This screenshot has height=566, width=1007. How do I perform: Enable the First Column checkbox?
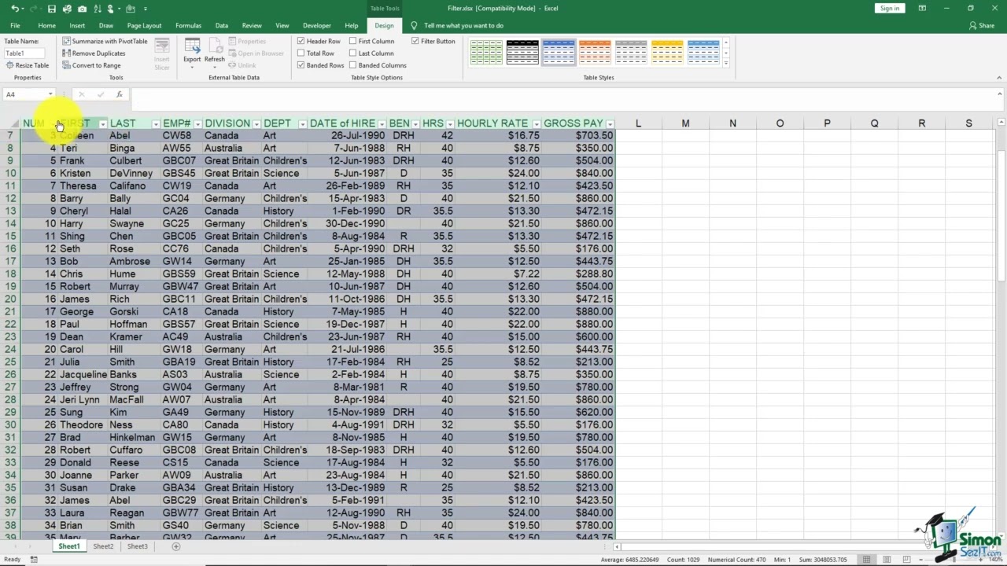[x=352, y=41]
